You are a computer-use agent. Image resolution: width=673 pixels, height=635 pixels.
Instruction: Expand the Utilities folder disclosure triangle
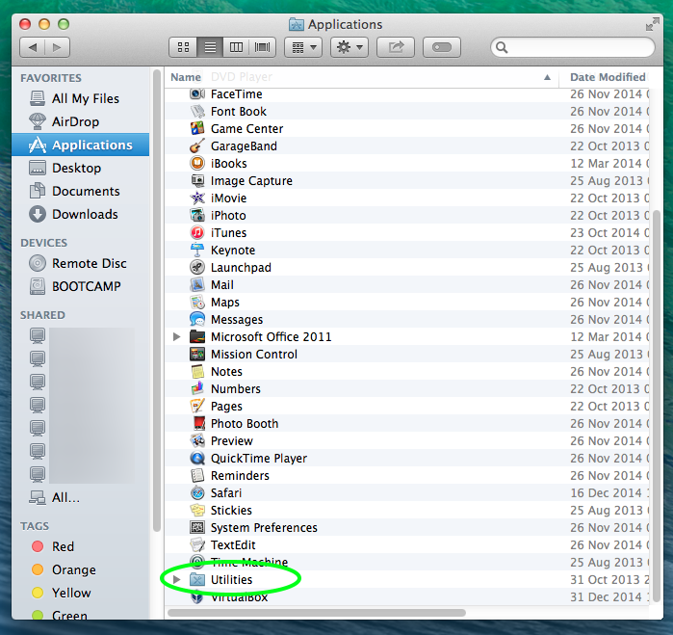pyautogui.click(x=176, y=580)
